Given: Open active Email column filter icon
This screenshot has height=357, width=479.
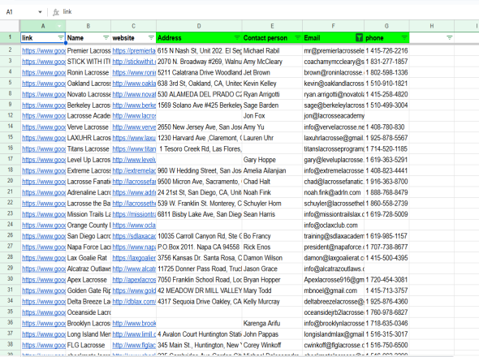Looking at the screenshot, I should 359,38.
